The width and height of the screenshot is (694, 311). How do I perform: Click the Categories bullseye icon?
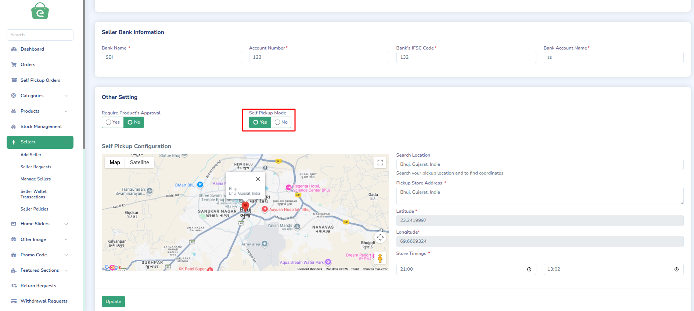14,95
